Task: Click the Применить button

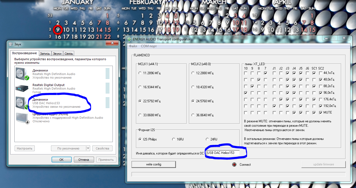Action: point(106,160)
